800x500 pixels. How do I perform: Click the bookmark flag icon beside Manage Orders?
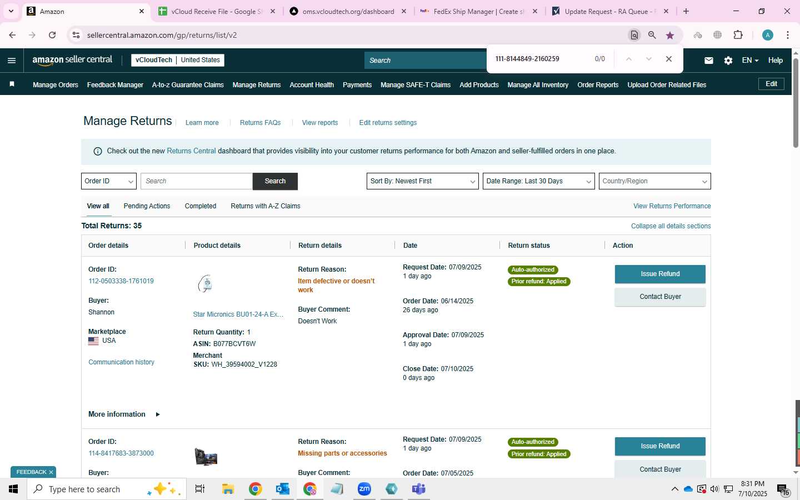[12, 84]
